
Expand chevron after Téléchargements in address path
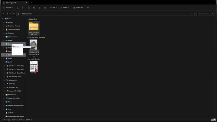point(33,14)
